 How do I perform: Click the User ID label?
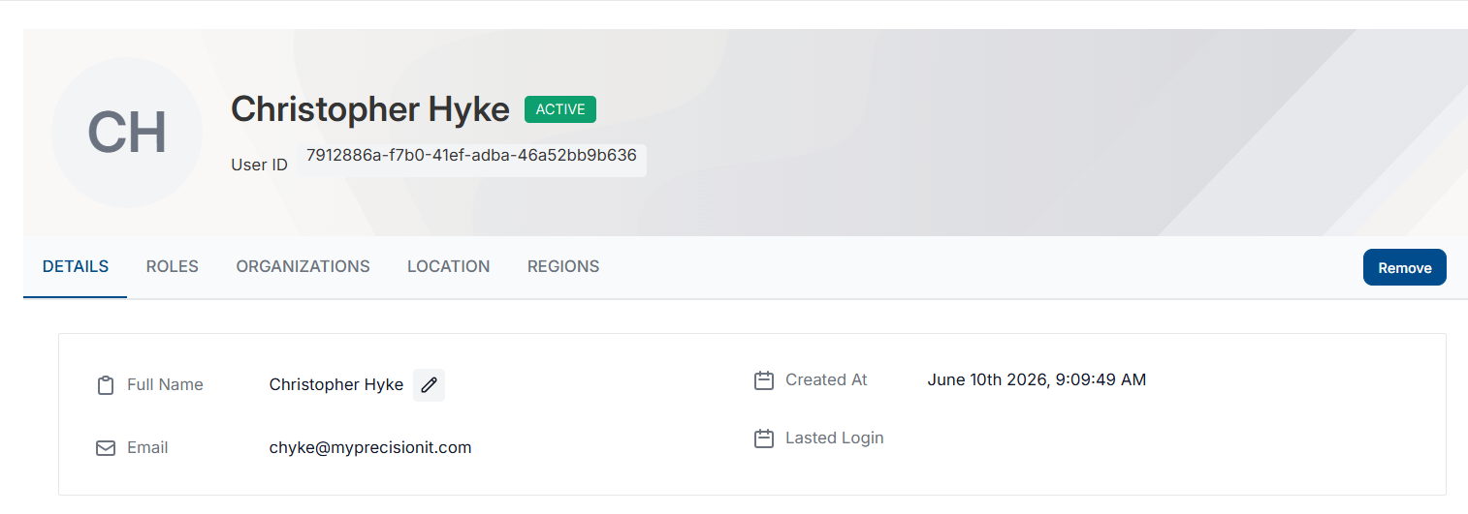(x=259, y=165)
